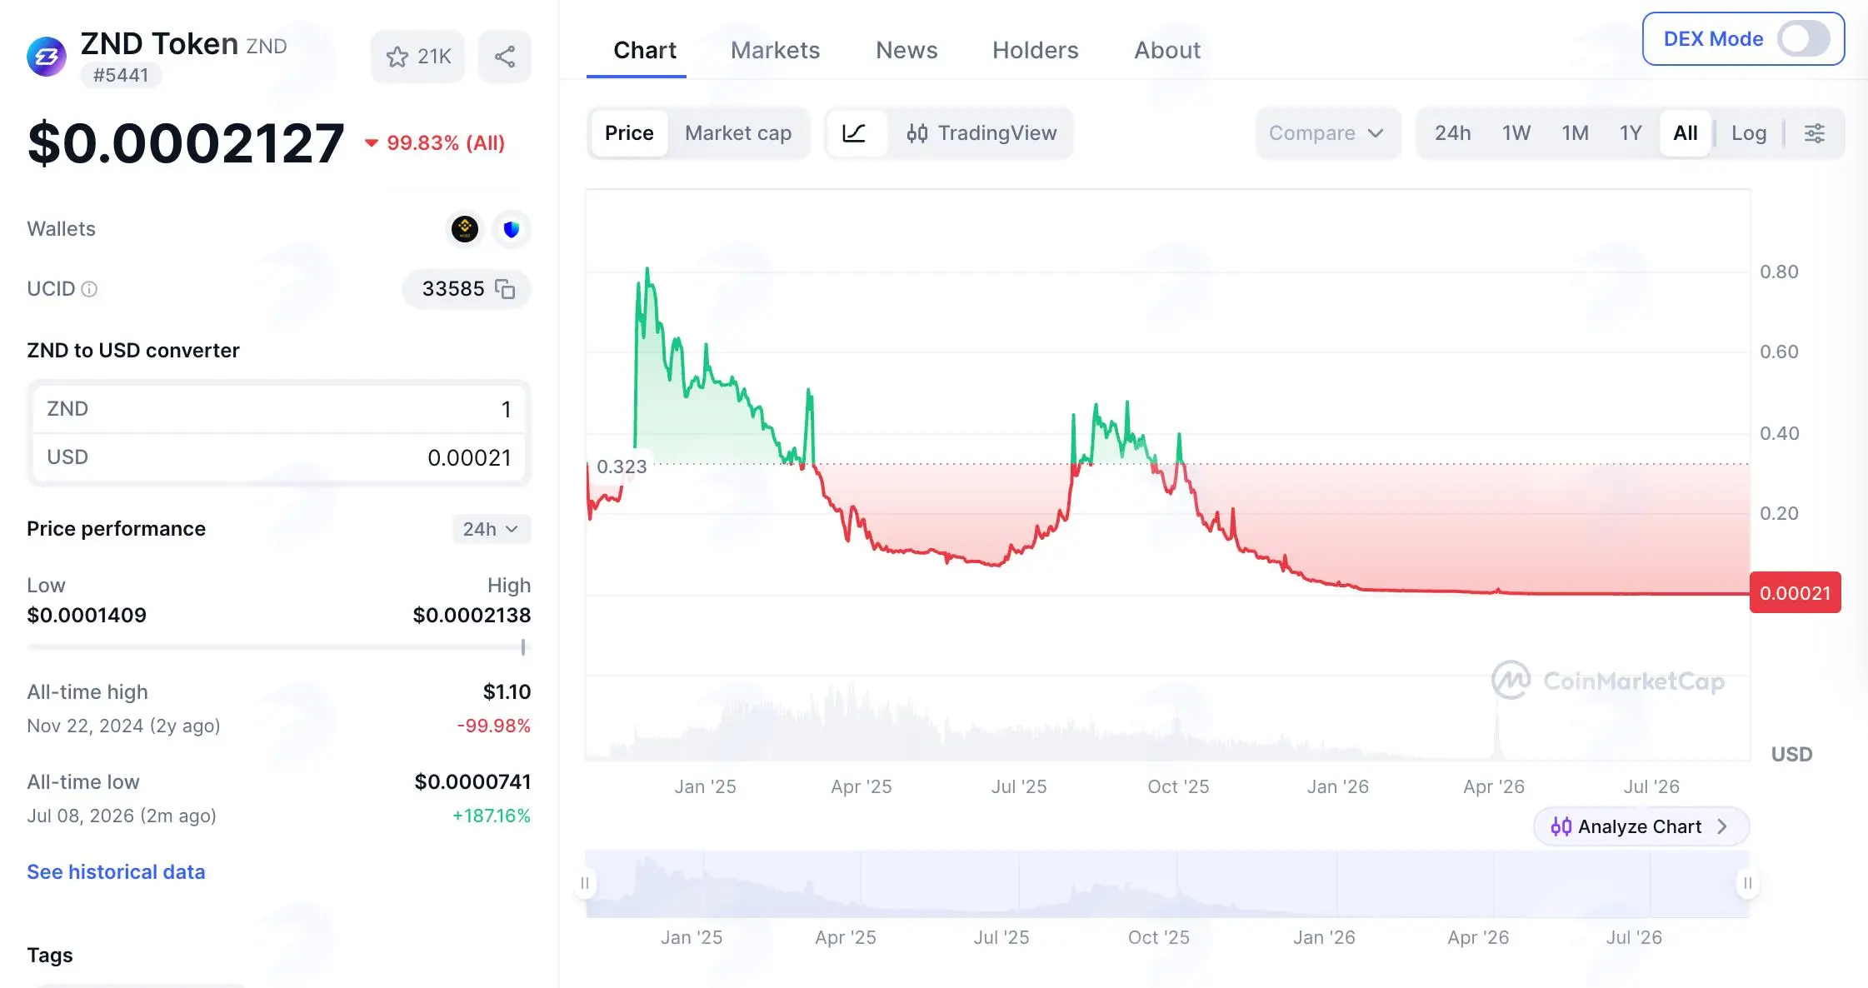Open the Chart tab
This screenshot has height=988, width=1868.
644,50
